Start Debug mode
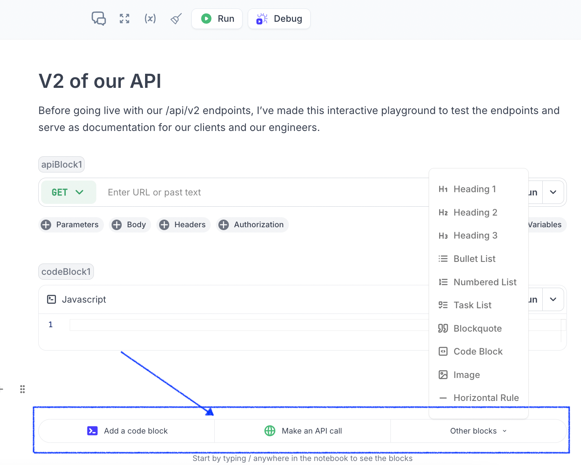Screen dimensions: 581x465 279,19
